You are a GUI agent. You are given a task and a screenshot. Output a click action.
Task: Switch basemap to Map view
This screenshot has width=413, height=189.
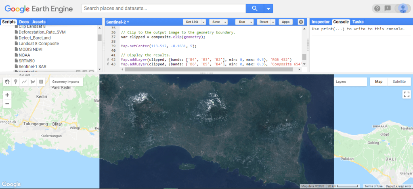point(379,82)
